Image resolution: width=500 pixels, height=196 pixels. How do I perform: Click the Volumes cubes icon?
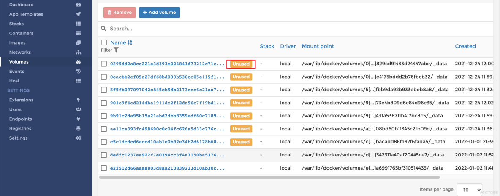(x=79, y=62)
